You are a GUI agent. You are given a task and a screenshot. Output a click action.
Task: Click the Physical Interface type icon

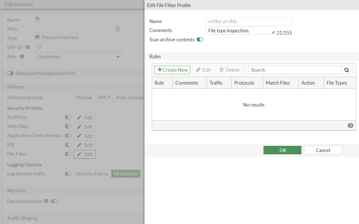pos(37,37)
